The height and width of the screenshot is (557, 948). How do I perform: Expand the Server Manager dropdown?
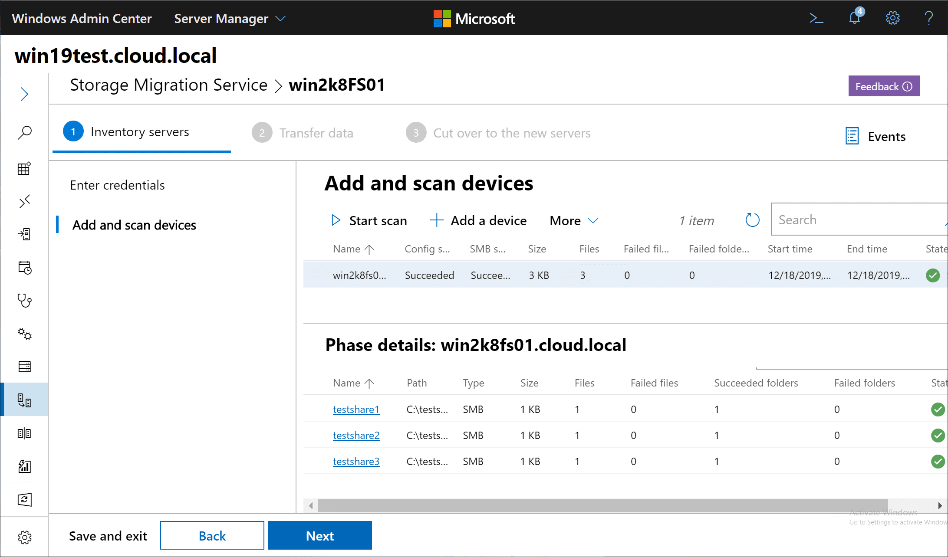pyautogui.click(x=229, y=19)
